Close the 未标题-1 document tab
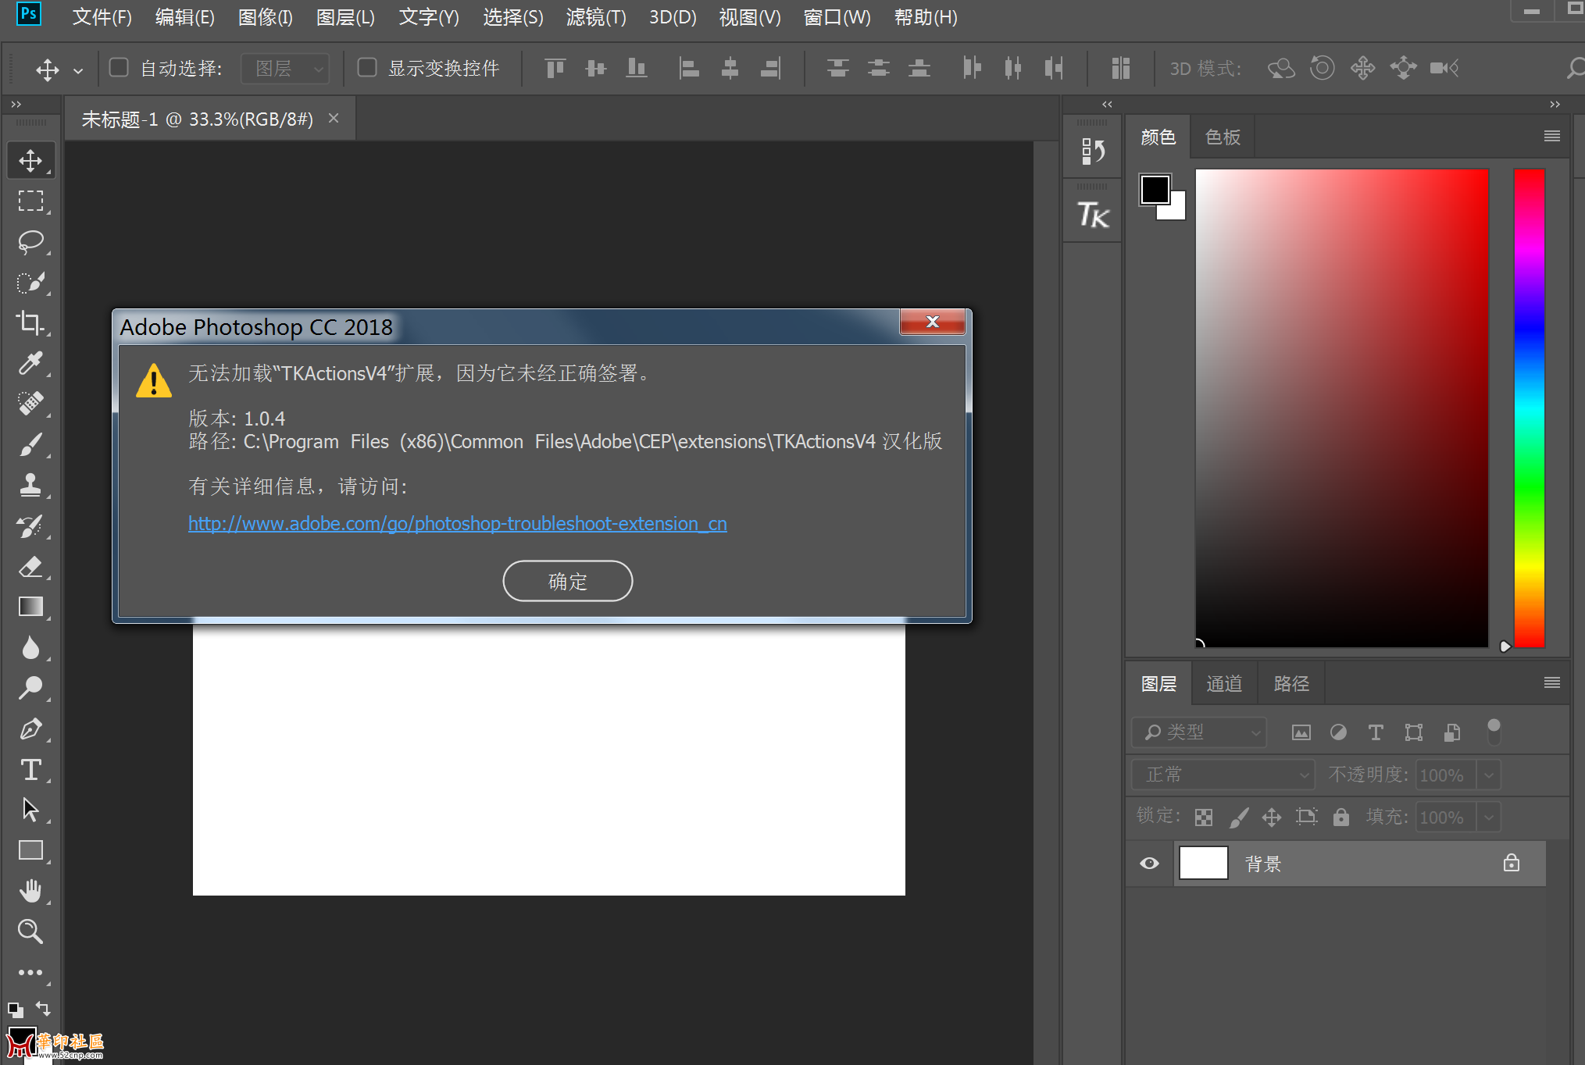The height and width of the screenshot is (1065, 1585). click(x=334, y=119)
